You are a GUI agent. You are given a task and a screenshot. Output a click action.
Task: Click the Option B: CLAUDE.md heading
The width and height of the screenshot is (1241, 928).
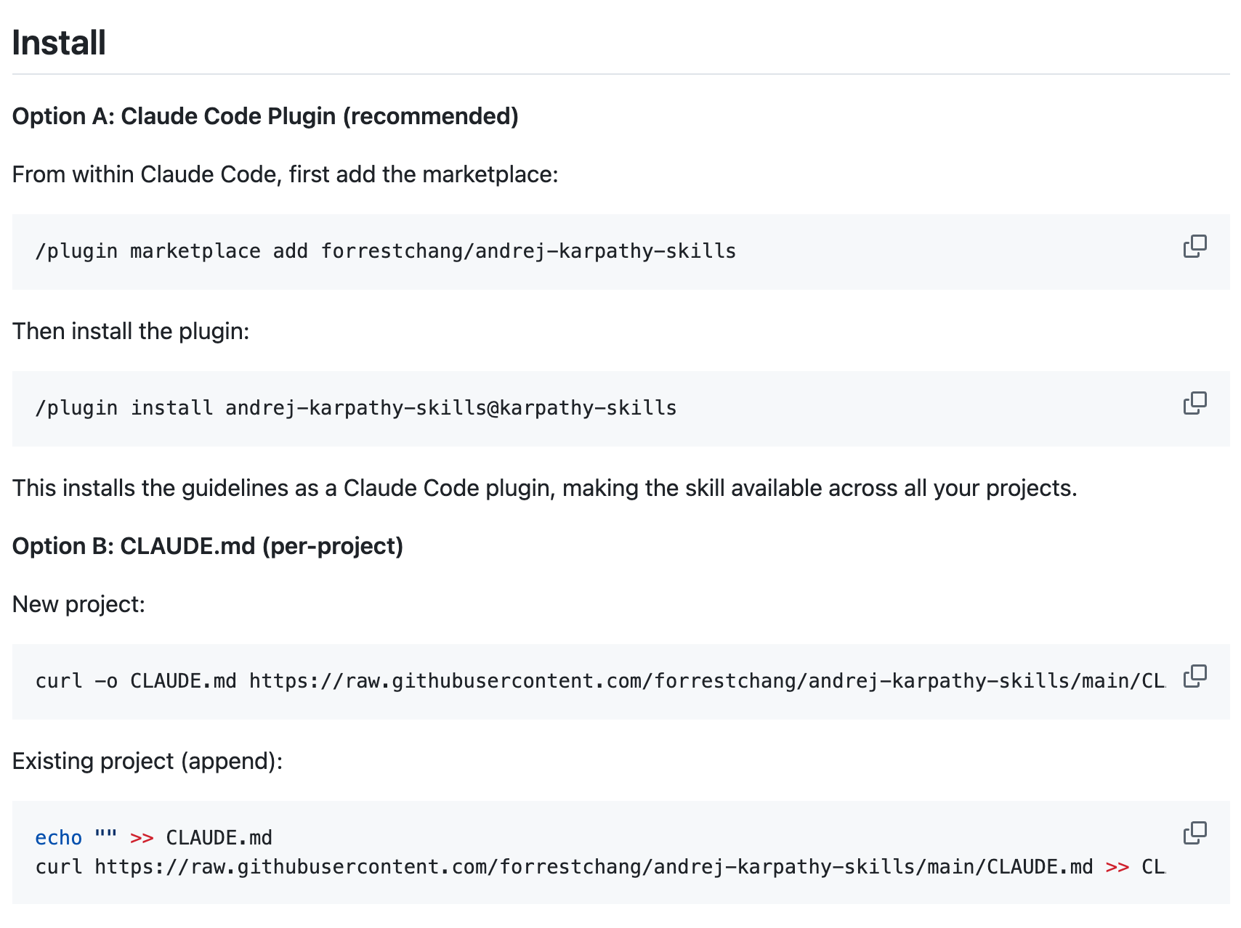point(208,546)
